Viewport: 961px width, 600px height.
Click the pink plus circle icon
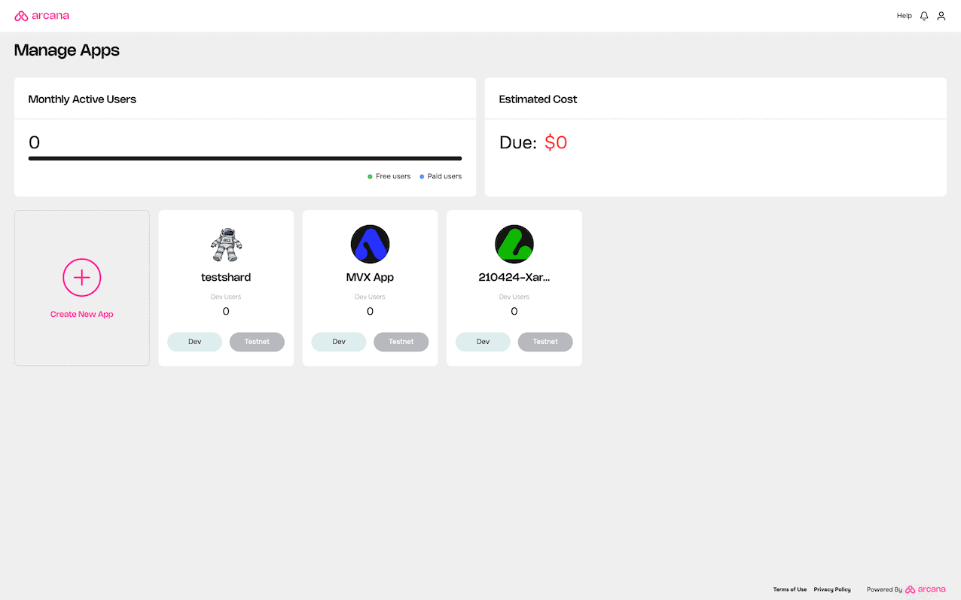click(x=82, y=278)
